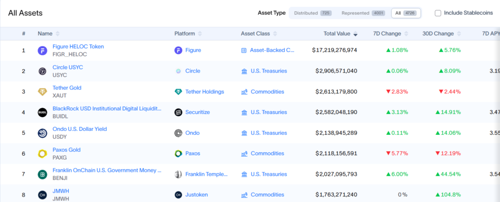Enable the Include Stablecoins checkbox
Screen dimensions: 500x202
point(438,13)
